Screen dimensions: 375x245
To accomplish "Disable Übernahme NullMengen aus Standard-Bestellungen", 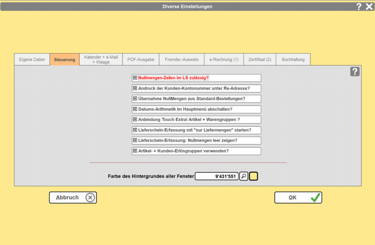I will click(x=135, y=99).
